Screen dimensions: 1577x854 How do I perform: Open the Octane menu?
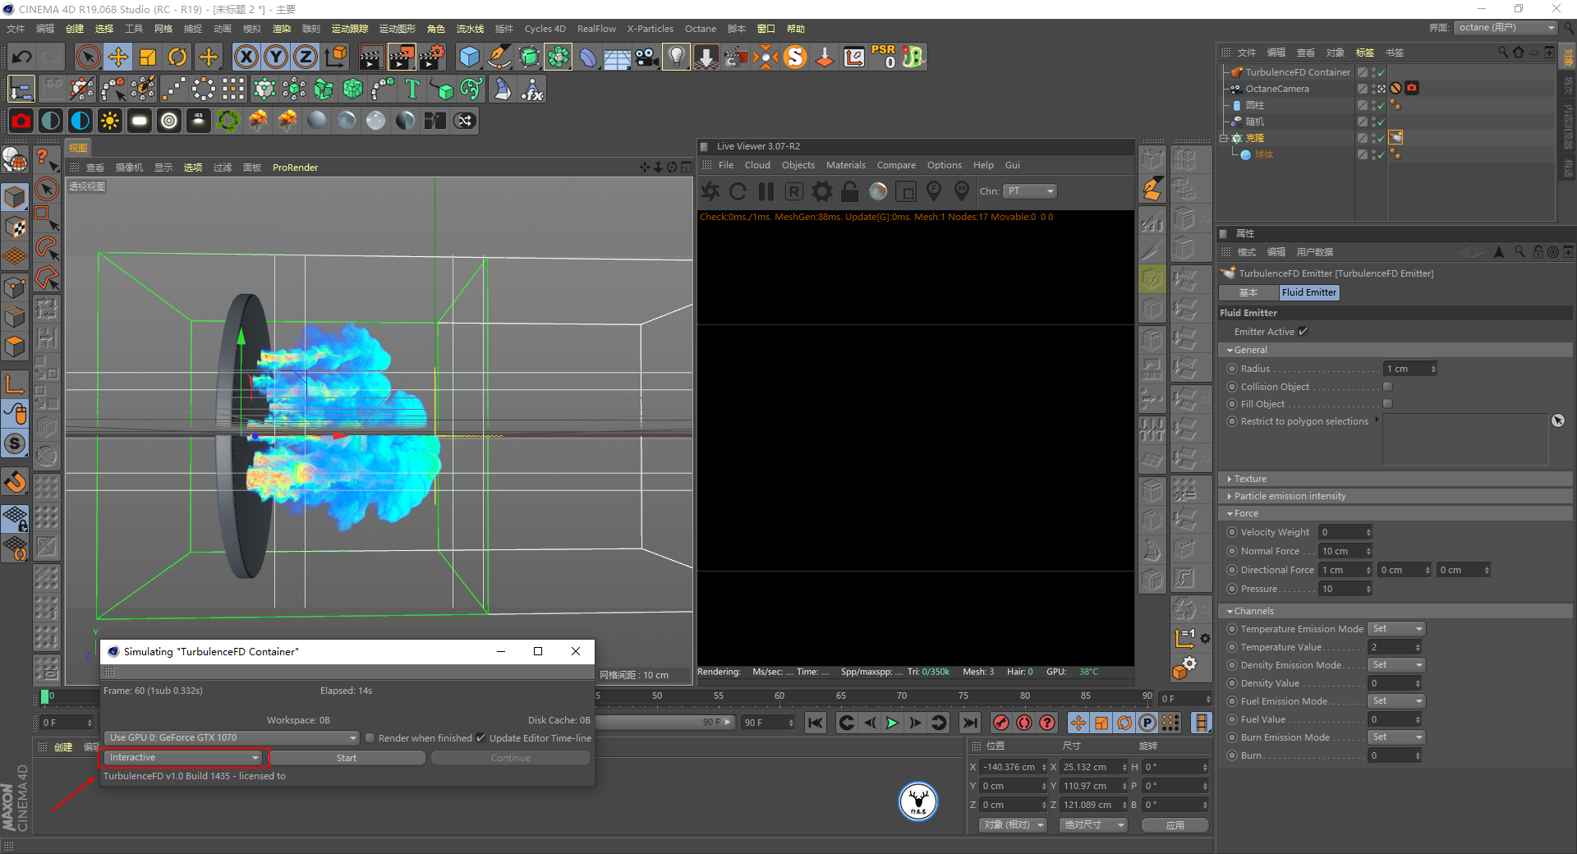click(x=700, y=29)
